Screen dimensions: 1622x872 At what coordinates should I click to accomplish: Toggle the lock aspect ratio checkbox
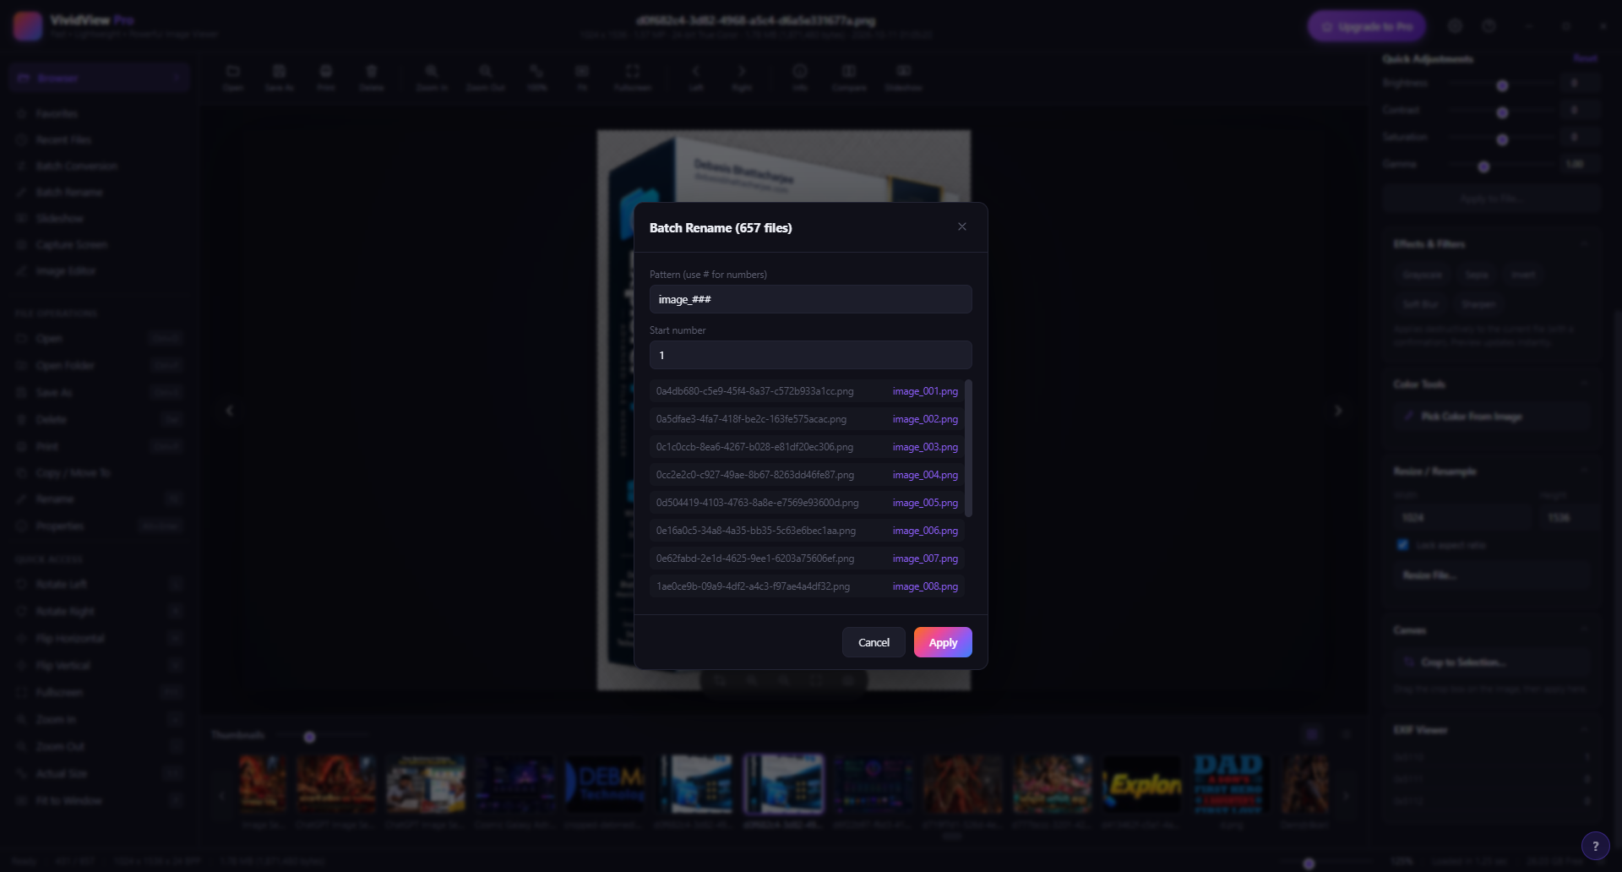click(x=1402, y=545)
